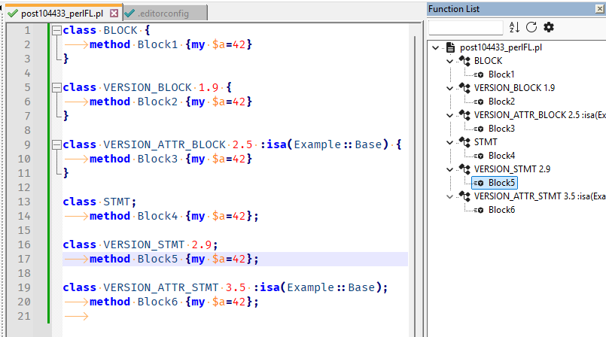Click the BLOCK class node icon
Viewport: 606px width, 337px height.
pos(464,60)
